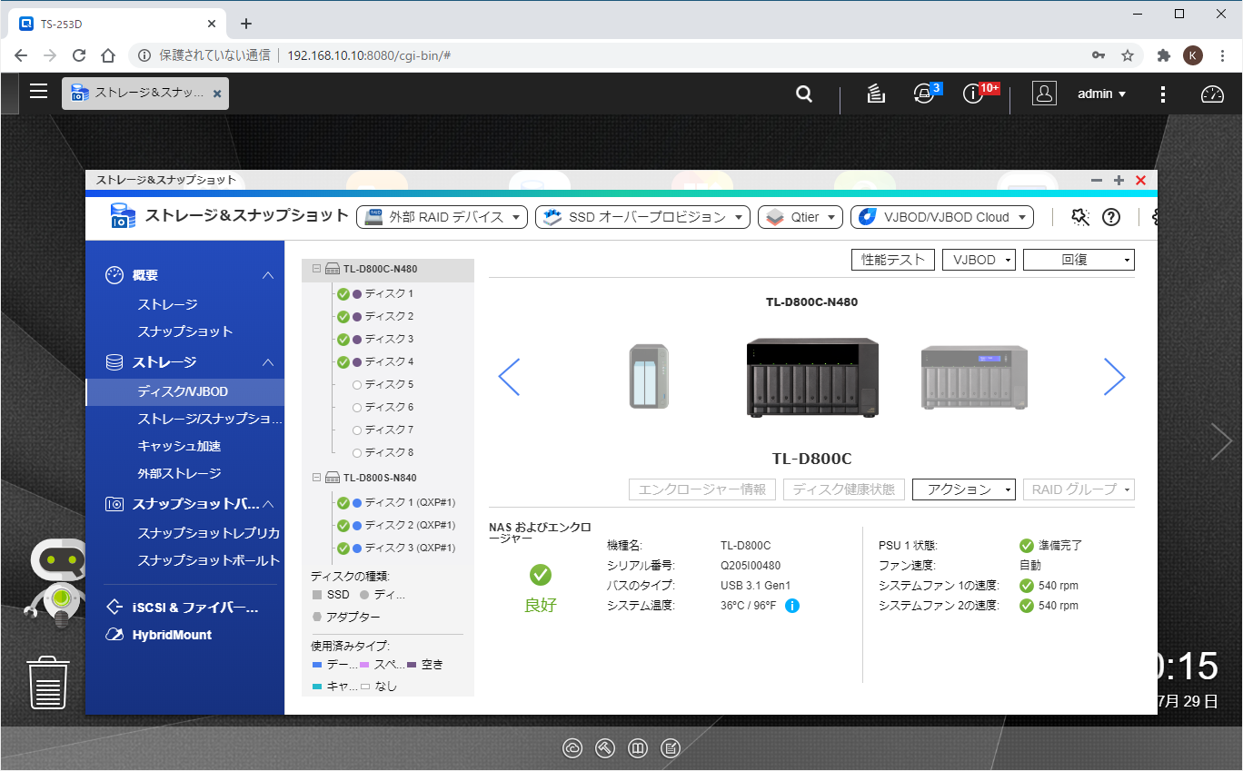Open the main menu hamburger icon
Image resolution: width=1243 pixels, height=771 pixels.
point(38,91)
